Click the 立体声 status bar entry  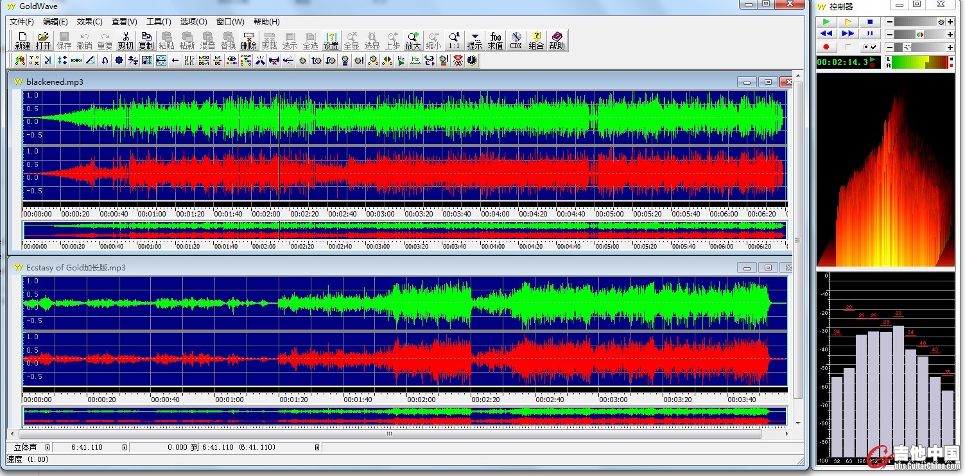pyautogui.click(x=26, y=447)
